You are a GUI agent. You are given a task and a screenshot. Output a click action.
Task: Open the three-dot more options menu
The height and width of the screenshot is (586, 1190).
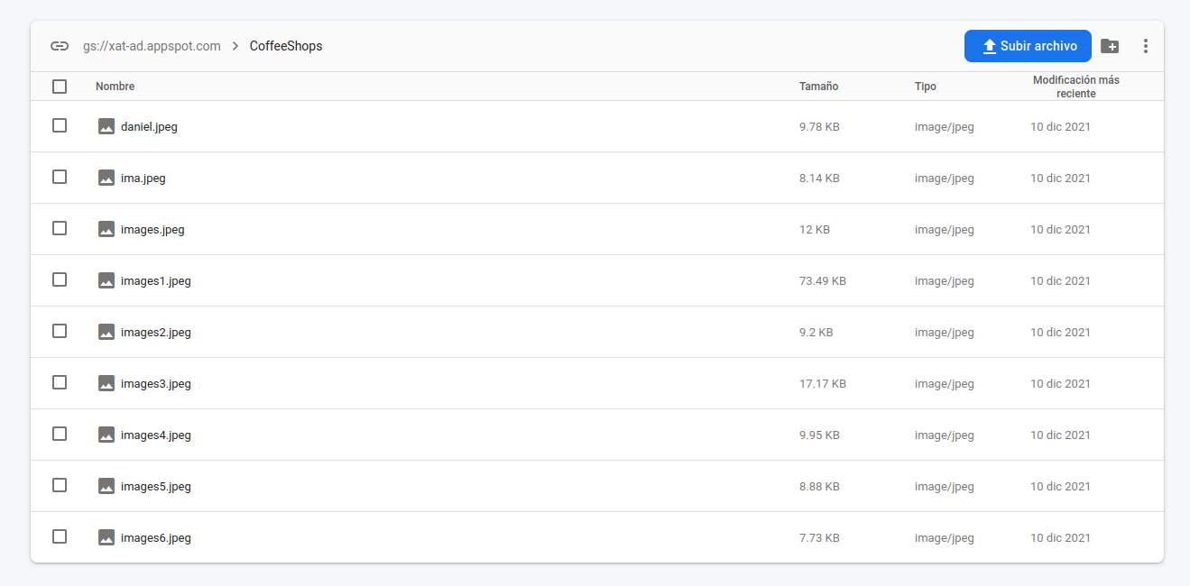point(1145,46)
